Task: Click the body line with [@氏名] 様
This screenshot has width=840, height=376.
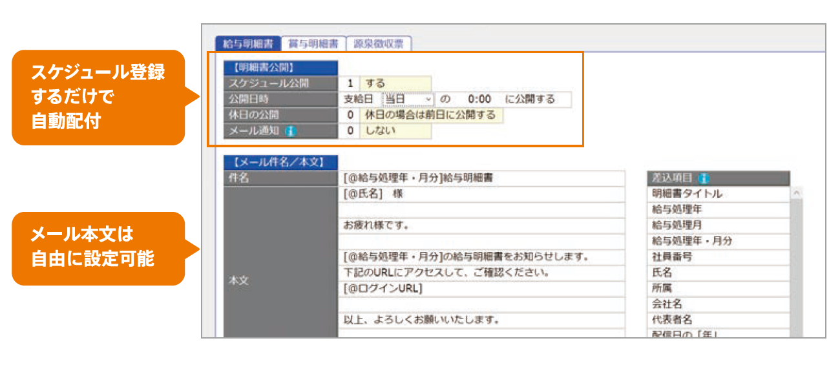Action: point(481,194)
